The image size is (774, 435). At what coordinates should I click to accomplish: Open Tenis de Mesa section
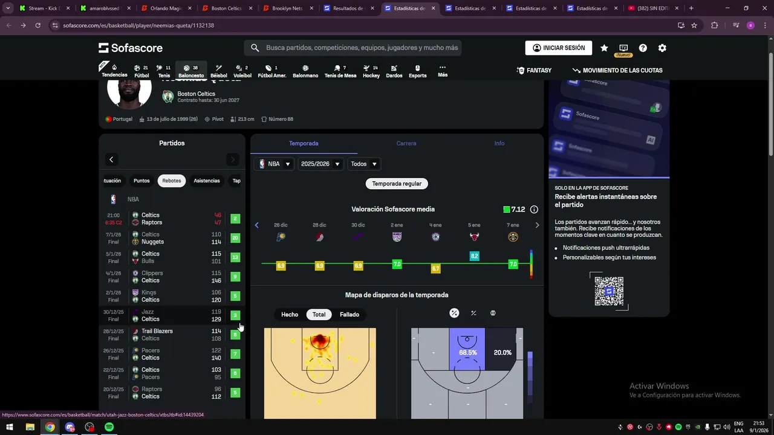click(340, 71)
